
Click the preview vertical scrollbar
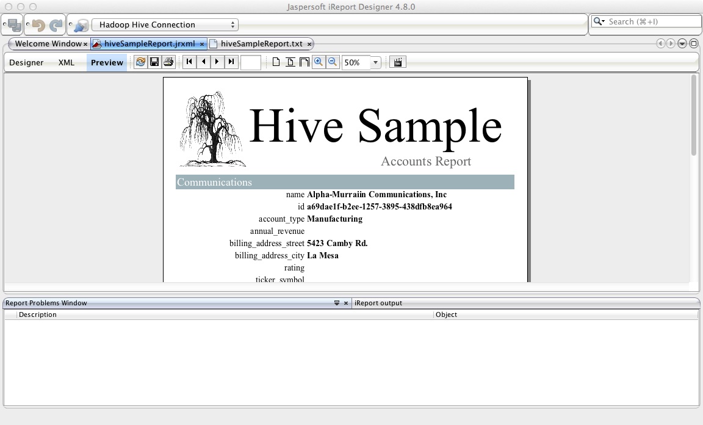pos(694,115)
